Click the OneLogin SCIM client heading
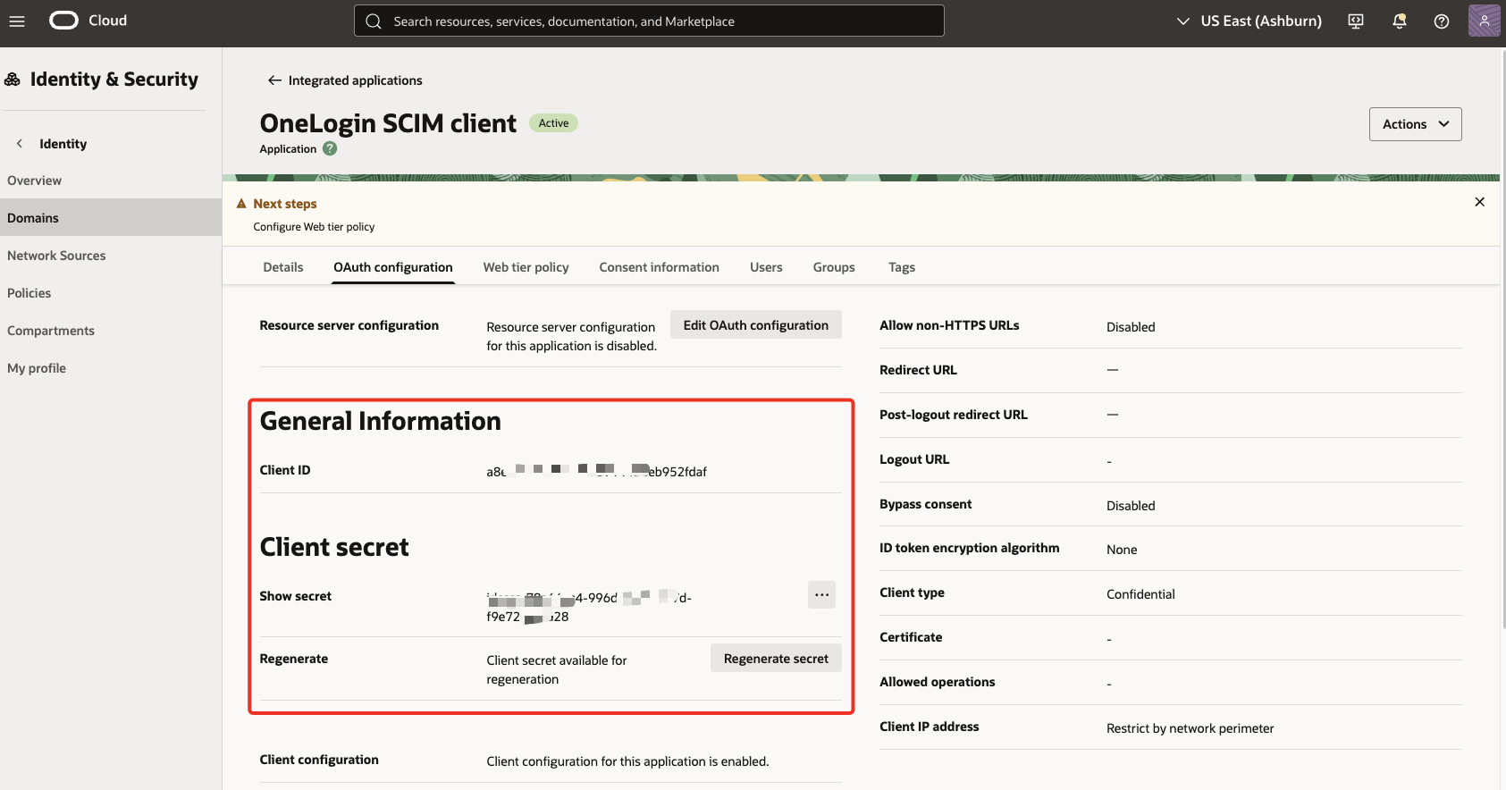Screen dimensions: 1506x790 coord(388,123)
